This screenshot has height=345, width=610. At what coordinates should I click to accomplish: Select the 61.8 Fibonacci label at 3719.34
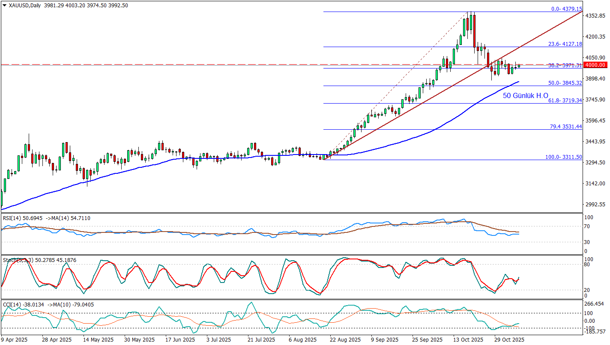pos(565,100)
